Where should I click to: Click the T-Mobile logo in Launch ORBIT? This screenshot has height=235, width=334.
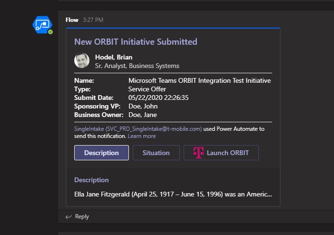pyautogui.click(x=198, y=153)
